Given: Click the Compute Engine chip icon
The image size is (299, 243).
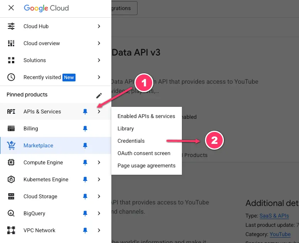Looking at the screenshot, I should (11, 162).
